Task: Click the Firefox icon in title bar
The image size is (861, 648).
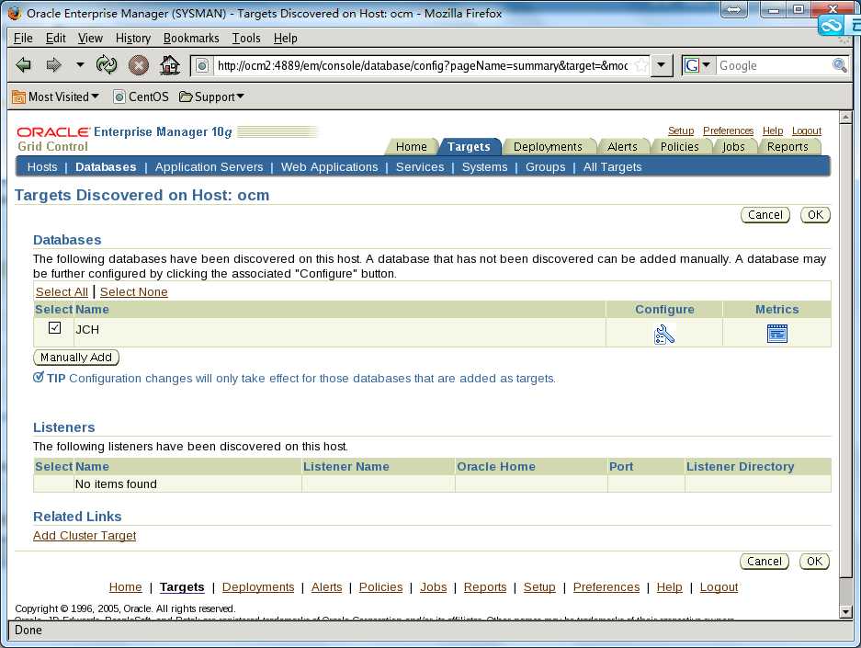Action: pyautogui.click(x=15, y=13)
